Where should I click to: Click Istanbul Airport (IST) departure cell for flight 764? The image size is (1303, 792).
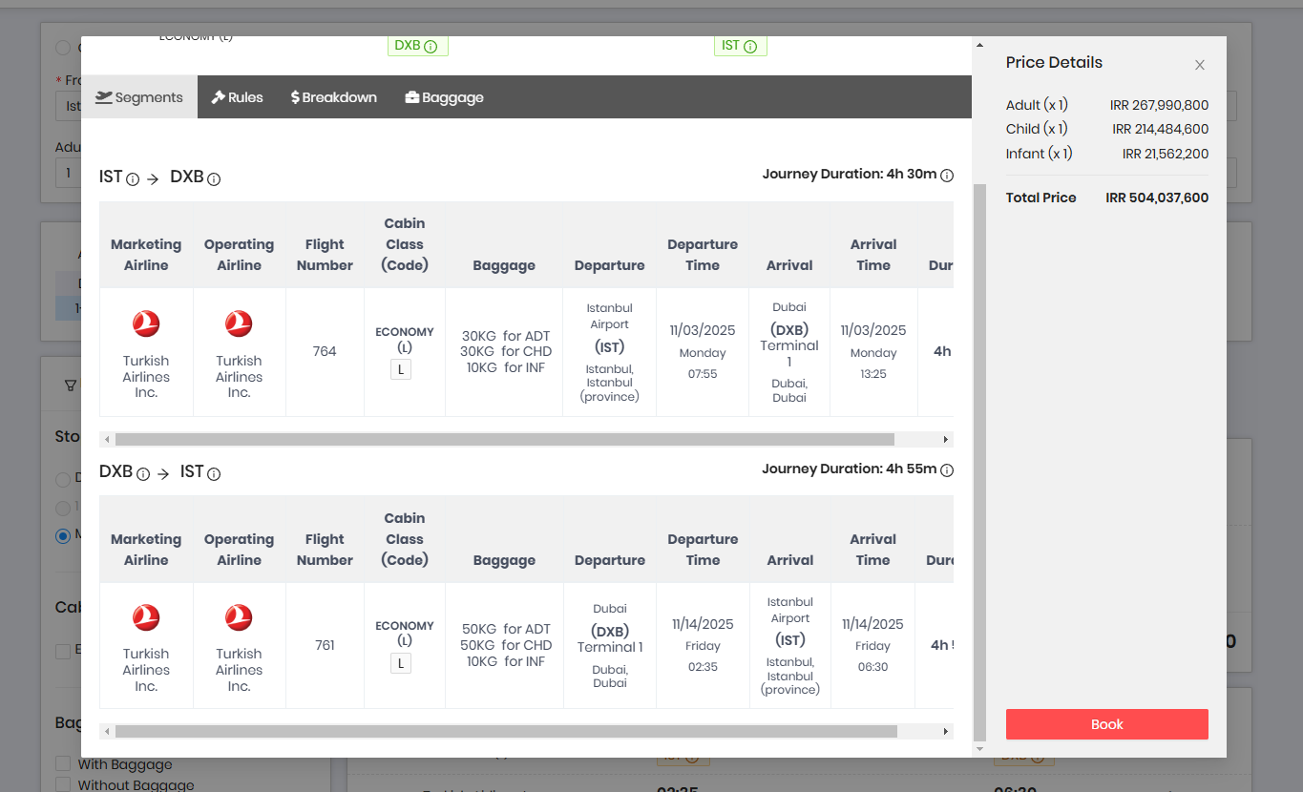(610, 351)
